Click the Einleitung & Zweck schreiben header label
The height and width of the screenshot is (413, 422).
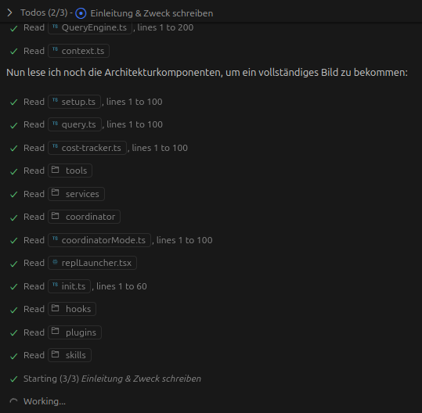tap(152, 13)
